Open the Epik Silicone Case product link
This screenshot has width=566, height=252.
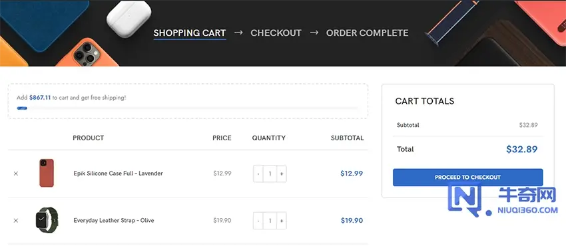[118, 174]
